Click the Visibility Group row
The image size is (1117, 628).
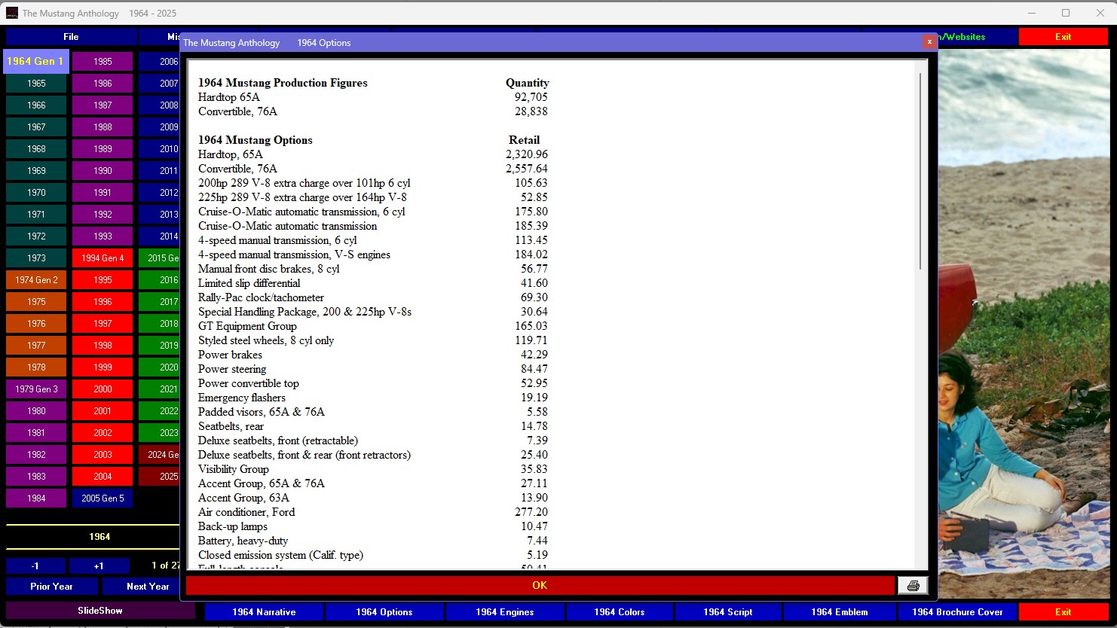pos(373,469)
